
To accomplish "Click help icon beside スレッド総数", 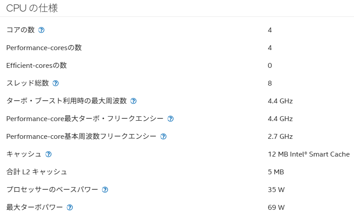I will point(56,83).
